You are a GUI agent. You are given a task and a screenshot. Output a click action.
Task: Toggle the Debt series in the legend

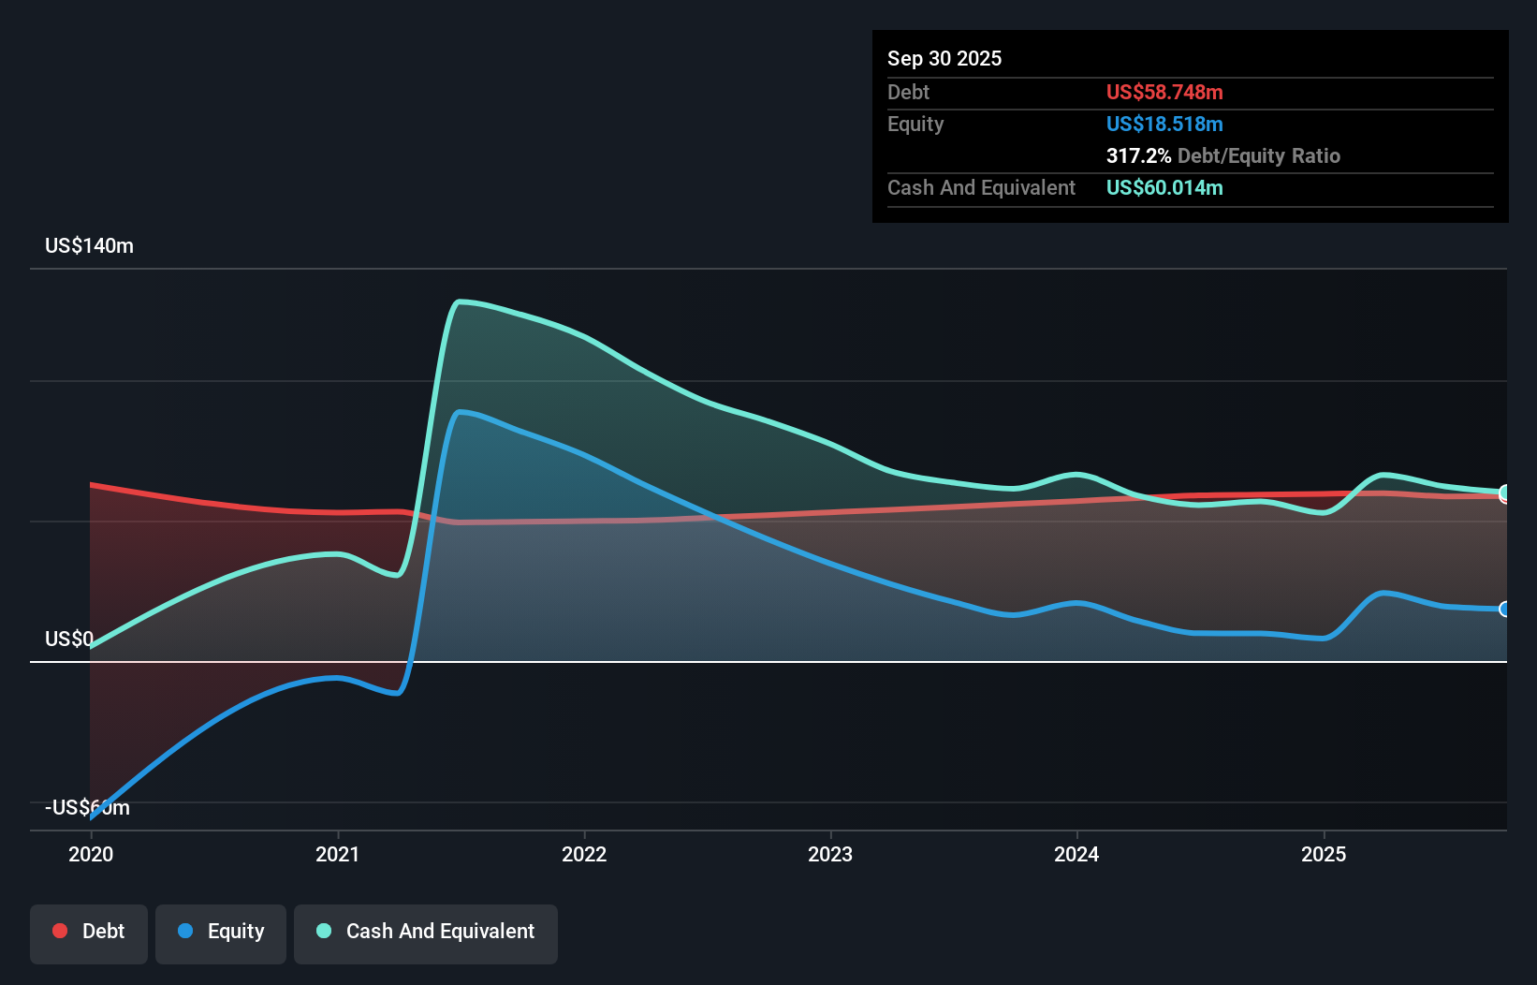point(88,934)
